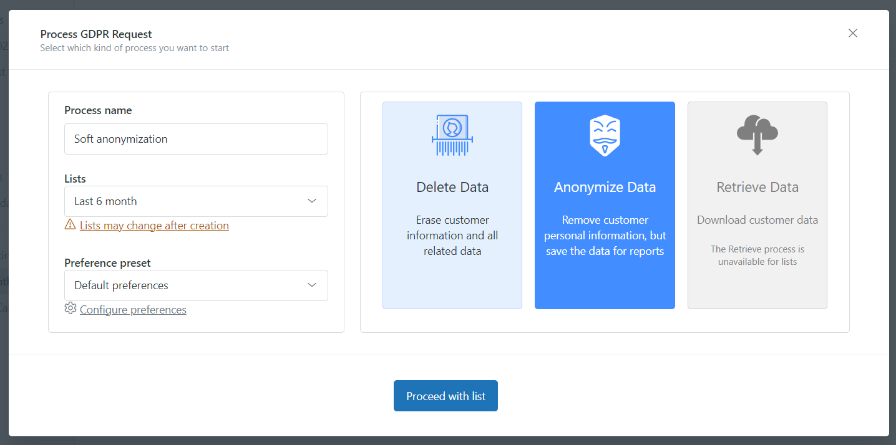Image resolution: width=896 pixels, height=445 pixels.
Task: Click the Lists may change after creation link
Action: click(154, 225)
